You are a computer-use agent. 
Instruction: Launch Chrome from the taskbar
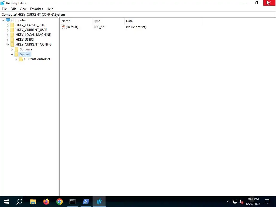[60, 202]
